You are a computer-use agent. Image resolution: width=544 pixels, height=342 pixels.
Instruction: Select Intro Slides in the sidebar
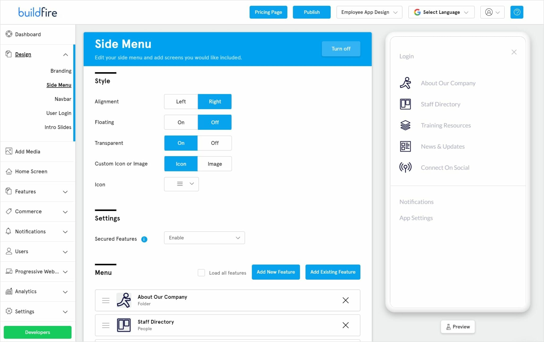58,127
